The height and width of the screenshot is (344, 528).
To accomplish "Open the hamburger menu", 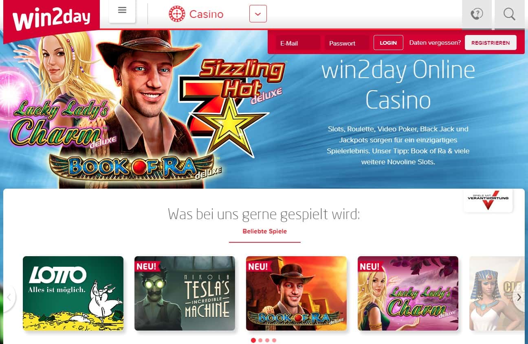I will [x=122, y=11].
